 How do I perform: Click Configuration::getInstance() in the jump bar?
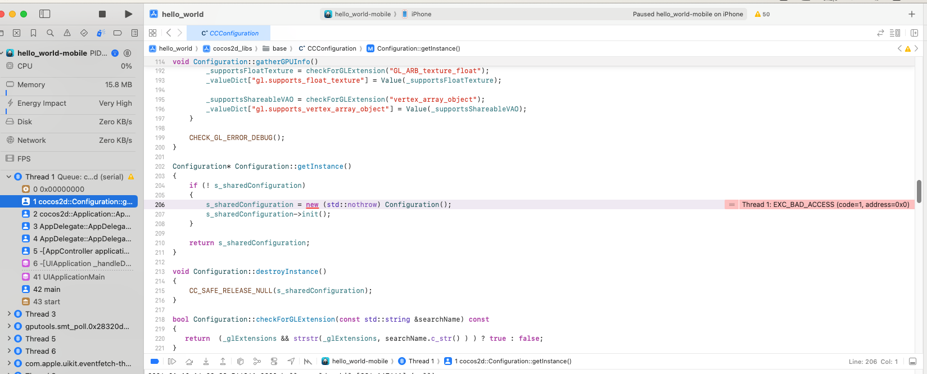pyautogui.click(x=418, y=48)
